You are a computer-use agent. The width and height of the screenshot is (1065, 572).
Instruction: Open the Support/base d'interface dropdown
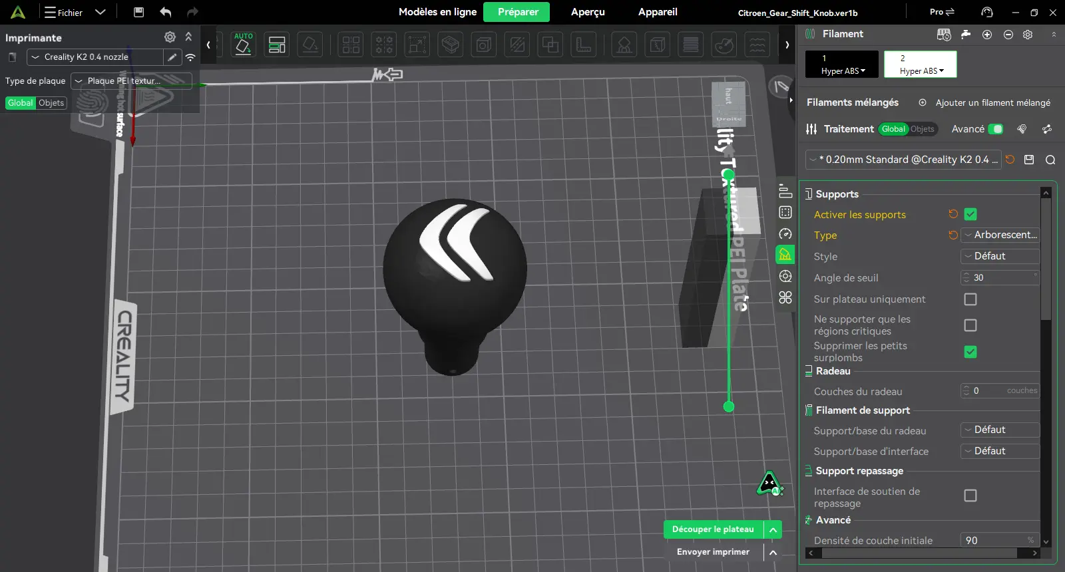[1000, 451]
